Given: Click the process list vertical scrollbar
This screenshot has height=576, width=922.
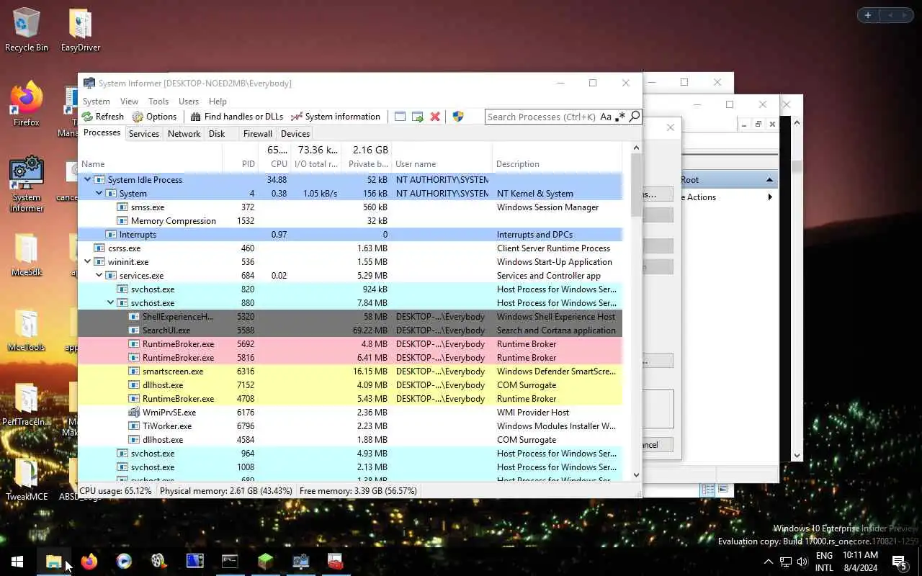Looking at the screenshot, I should 636,311.
